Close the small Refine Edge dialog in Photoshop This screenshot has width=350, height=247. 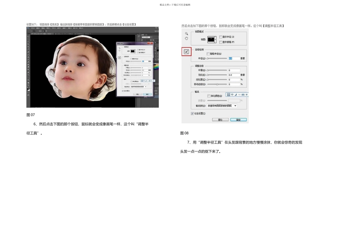click(150, 43)
